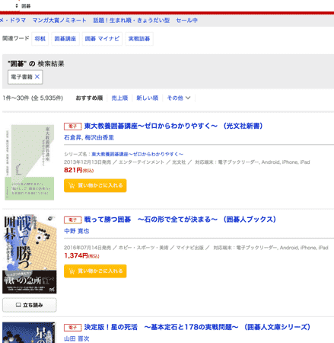View author 中野 寛也 page
This screenshot has height=343, width=334.
[77, 231]
